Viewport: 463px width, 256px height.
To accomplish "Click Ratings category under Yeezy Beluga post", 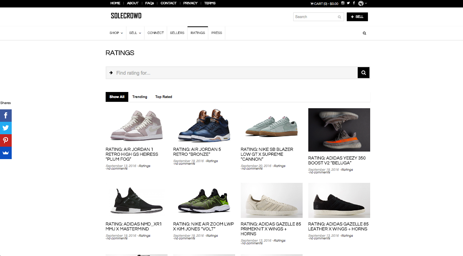I will coord(347,170).
